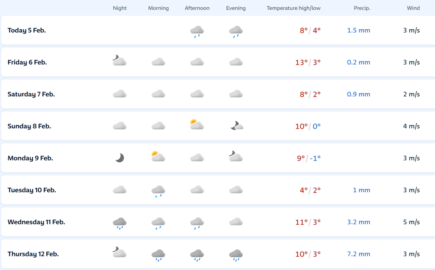The width and height of the screenshot is (435, 270).
Task: Click Thursday's evening rain cloud icon
Action: click(236, 255)
